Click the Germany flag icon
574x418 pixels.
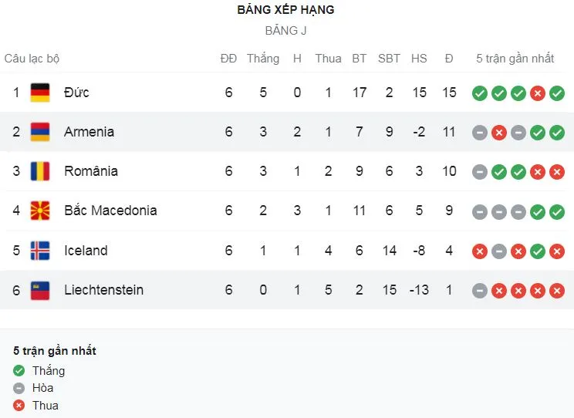point(40,93)
